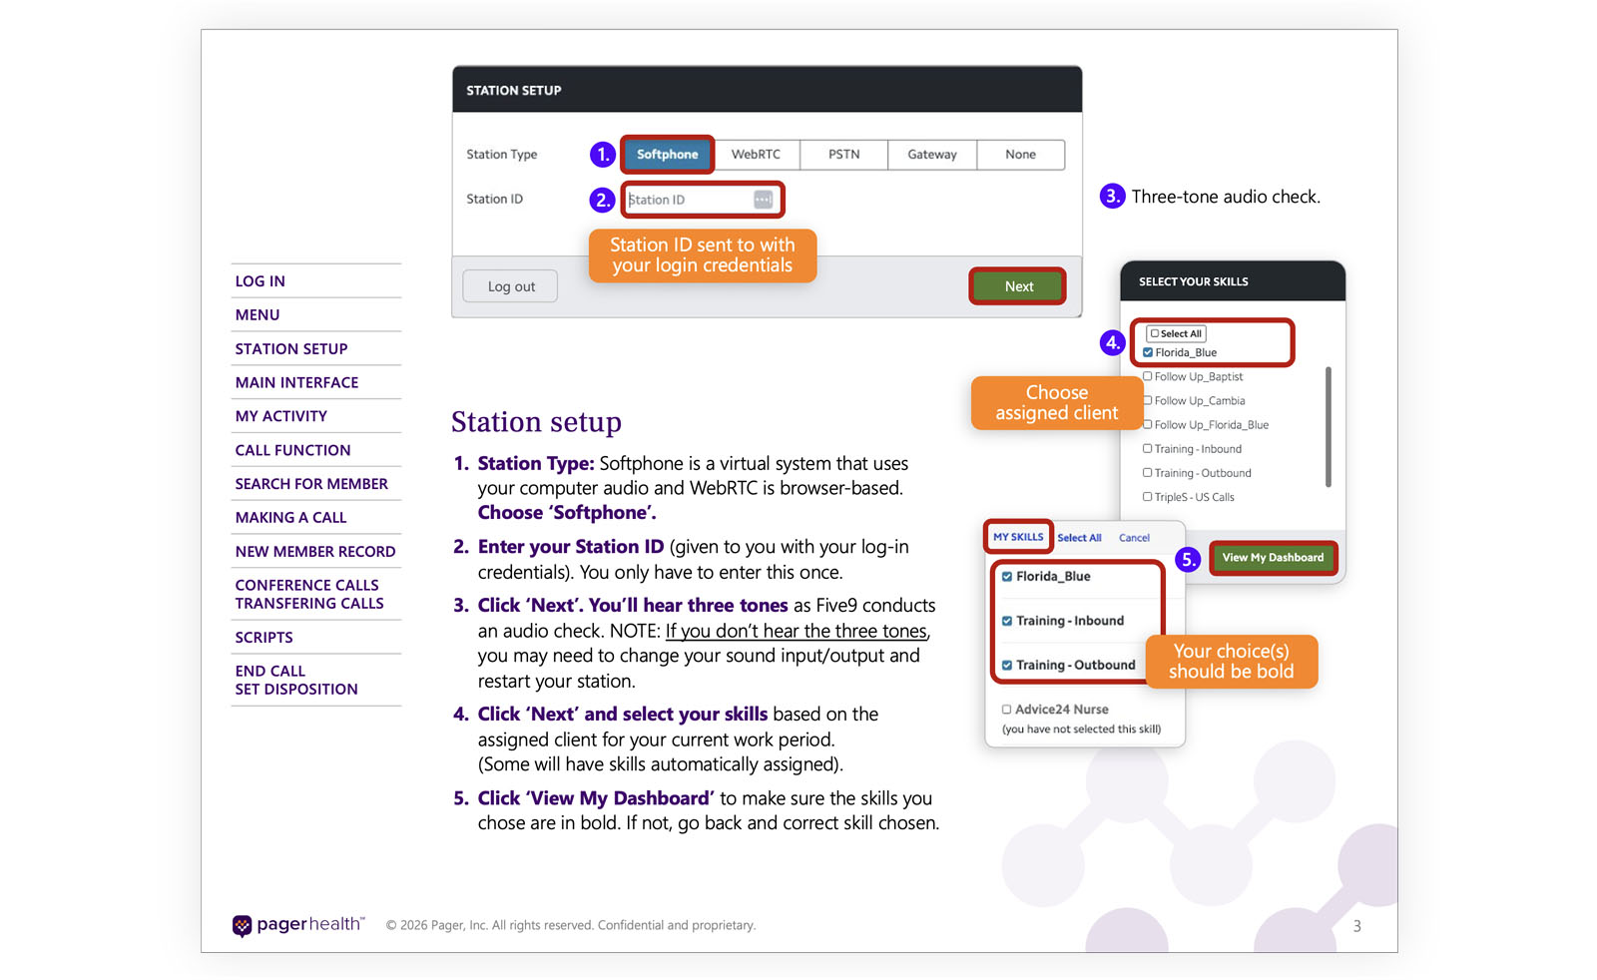1597x980 pixels.
Task: Select CONFERENCE CALLS TRANSFERING CALLS in navigation
Action: click(x=309, y=594)
